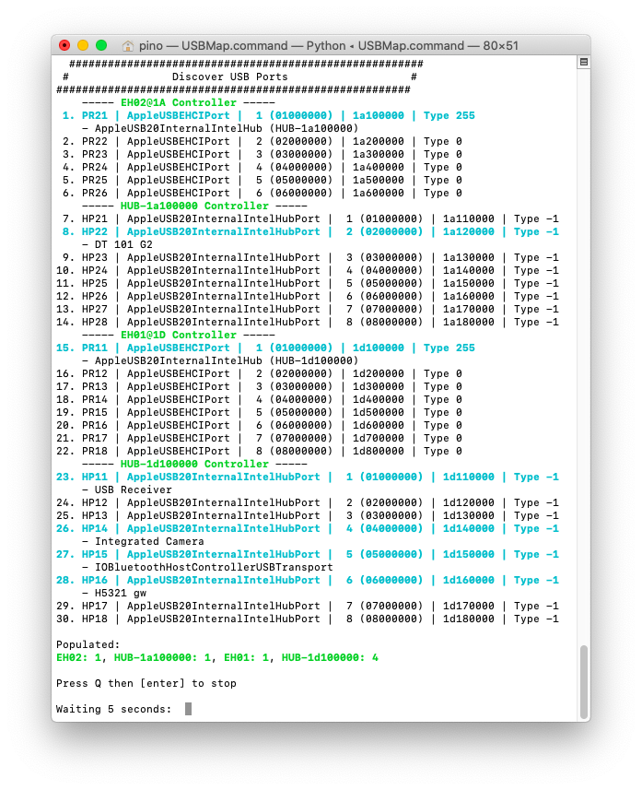This screenshot has width=642, height=790.
Task: Click row 18 'PR14' port entry
Action: point(259,399)
